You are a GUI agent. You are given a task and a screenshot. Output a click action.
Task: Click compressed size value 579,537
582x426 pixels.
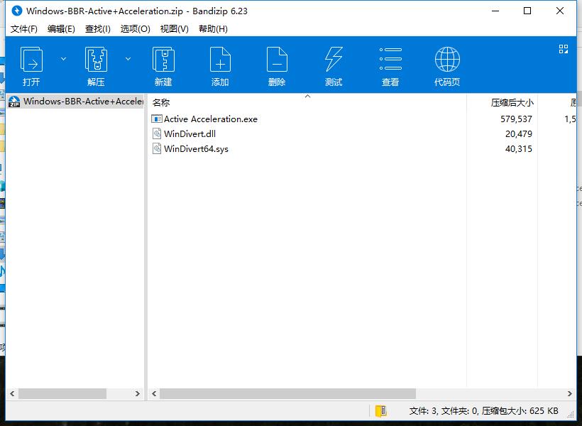point(516,119)
